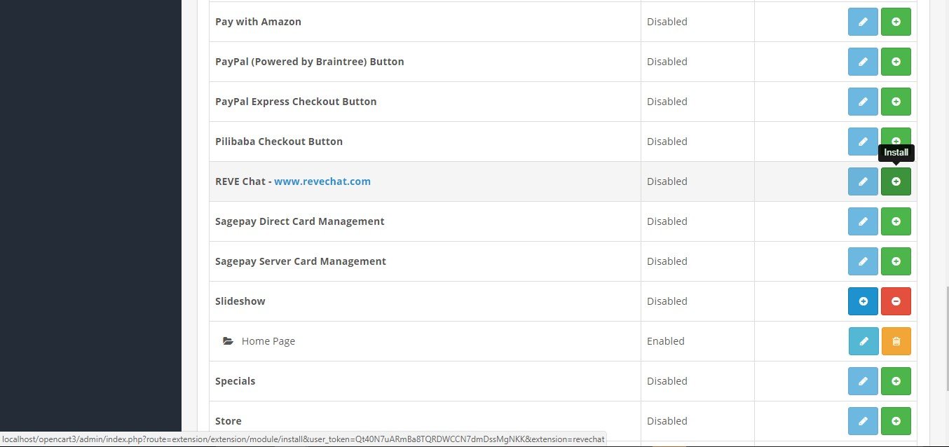Open the www.revechat.com link
This screenshot has height=447, width=949.
pyautogui.click(x=322, y=181)
